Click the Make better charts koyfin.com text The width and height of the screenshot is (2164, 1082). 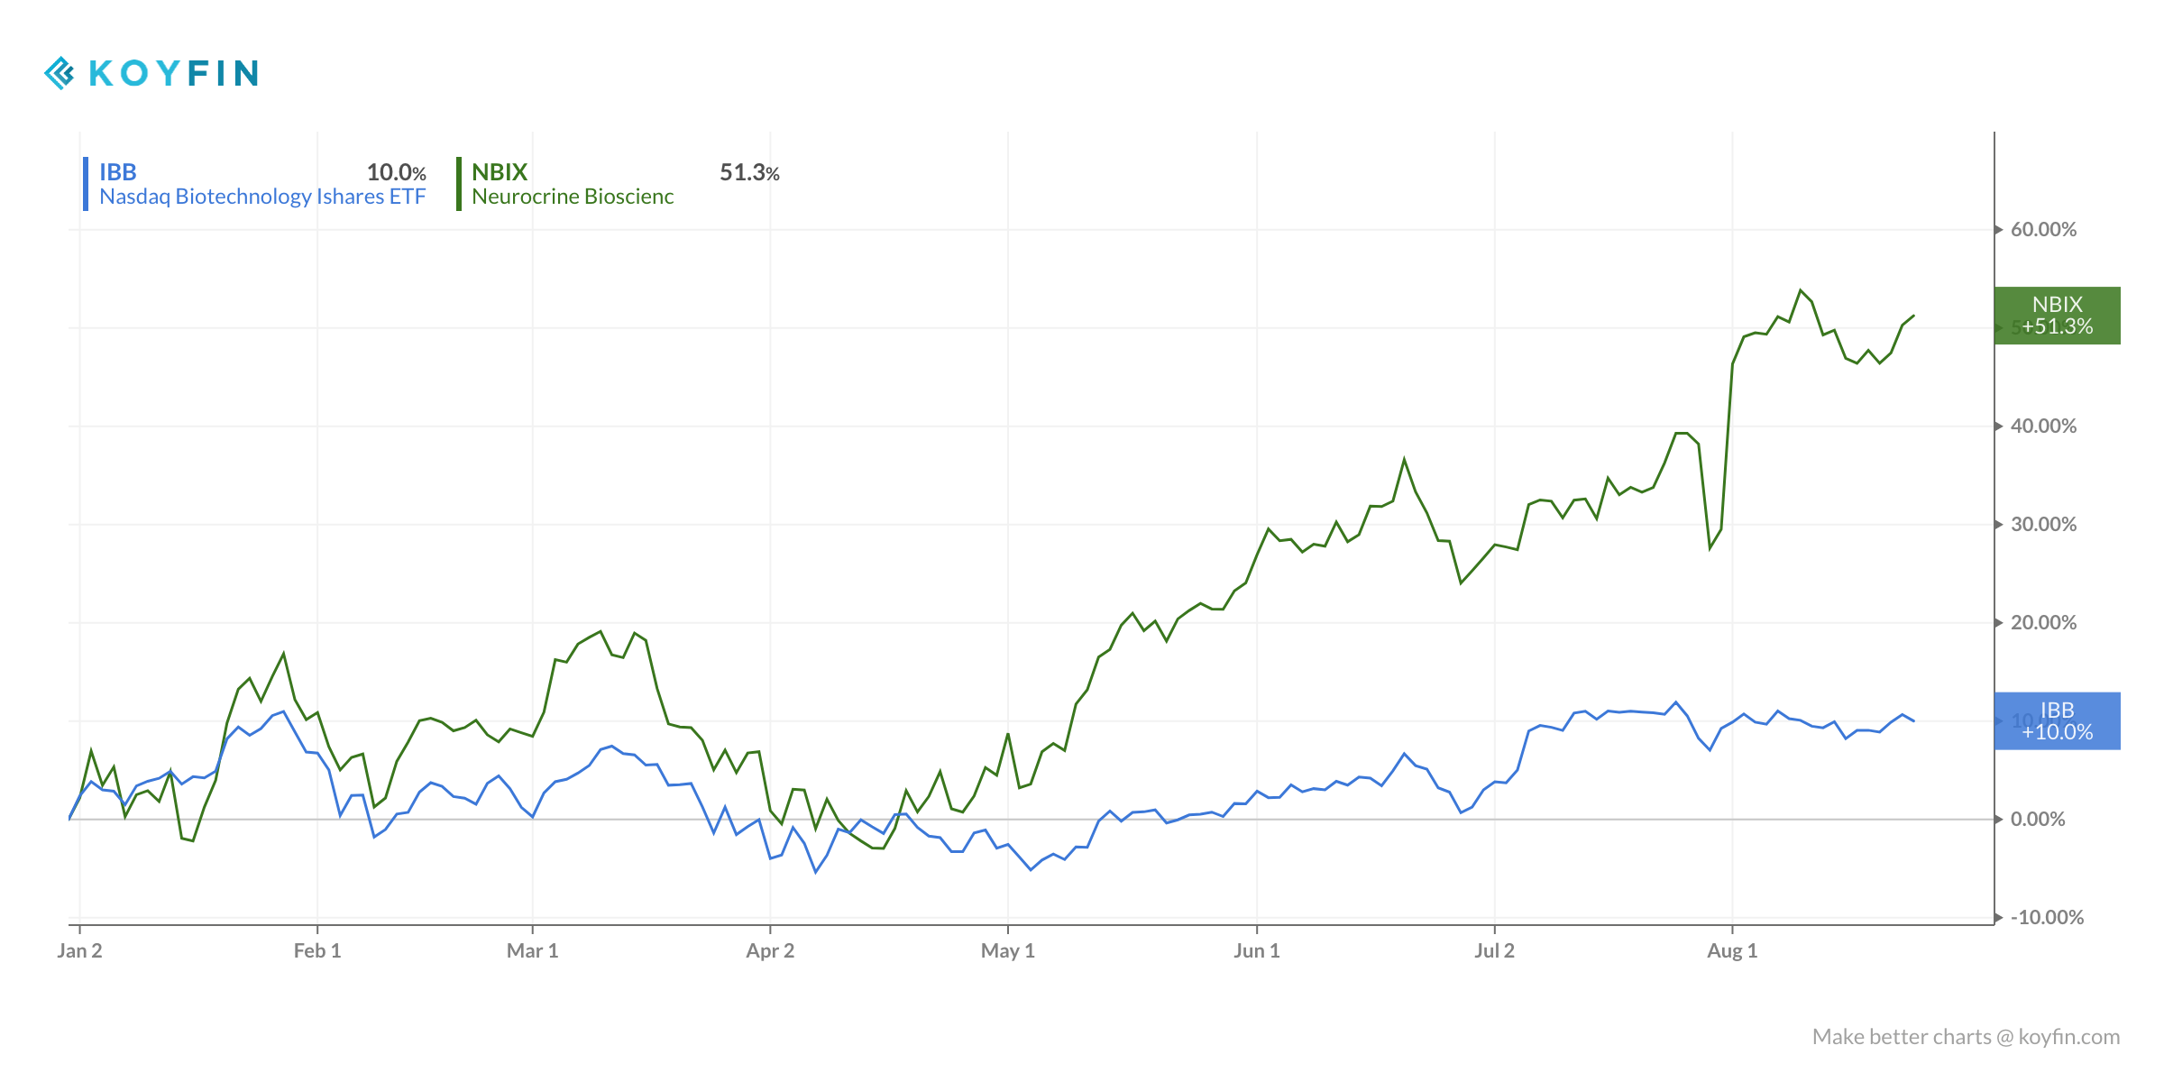pyautogui.click(x=1967, y=1038)
